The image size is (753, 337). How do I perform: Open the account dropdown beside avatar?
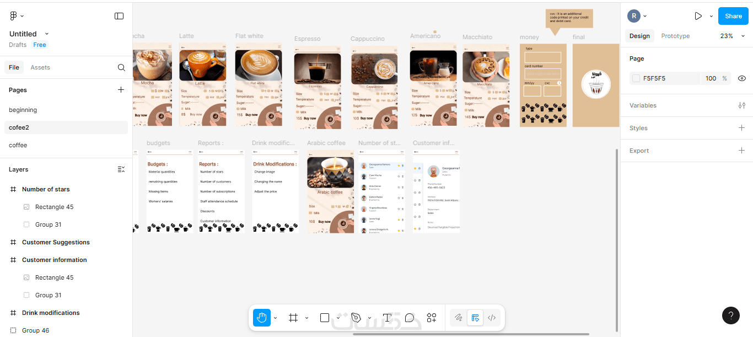pyautogui.click(x=645, y=16)
